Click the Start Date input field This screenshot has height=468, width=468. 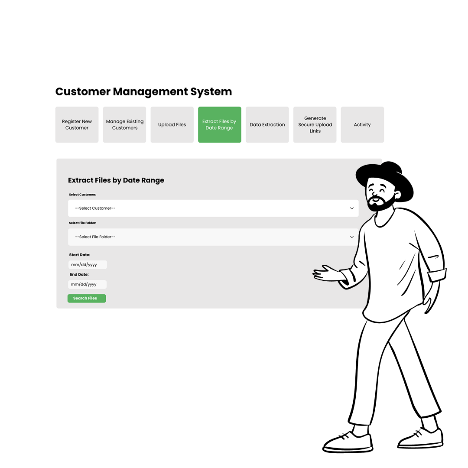point(87,264)
